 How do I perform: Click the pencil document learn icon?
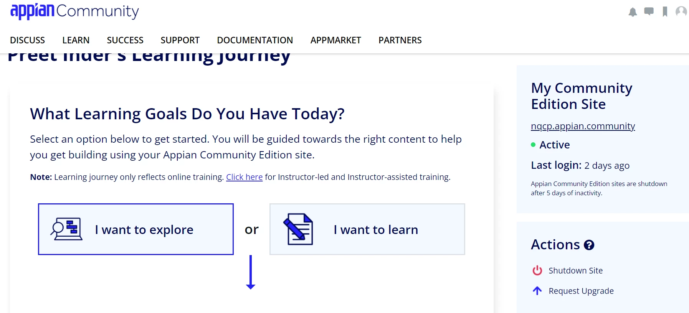[x=298, y=229]
